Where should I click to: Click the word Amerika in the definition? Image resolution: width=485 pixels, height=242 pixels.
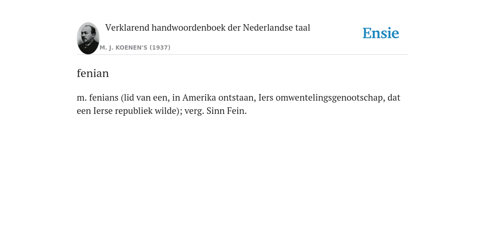[199, 97]
